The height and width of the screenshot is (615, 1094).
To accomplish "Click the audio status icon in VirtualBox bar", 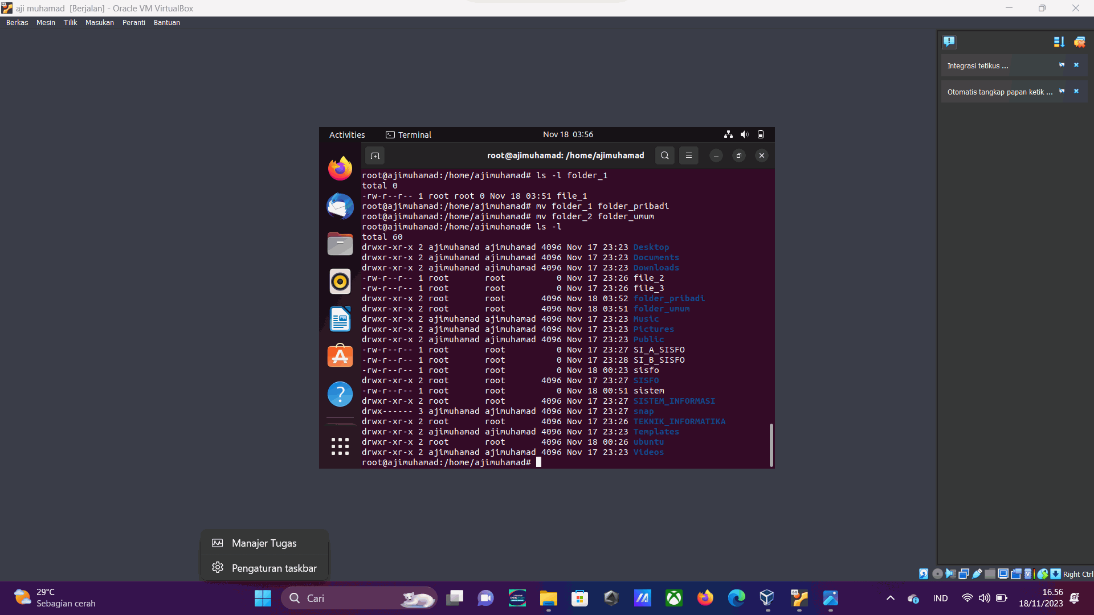I will (x=950, y=574).
